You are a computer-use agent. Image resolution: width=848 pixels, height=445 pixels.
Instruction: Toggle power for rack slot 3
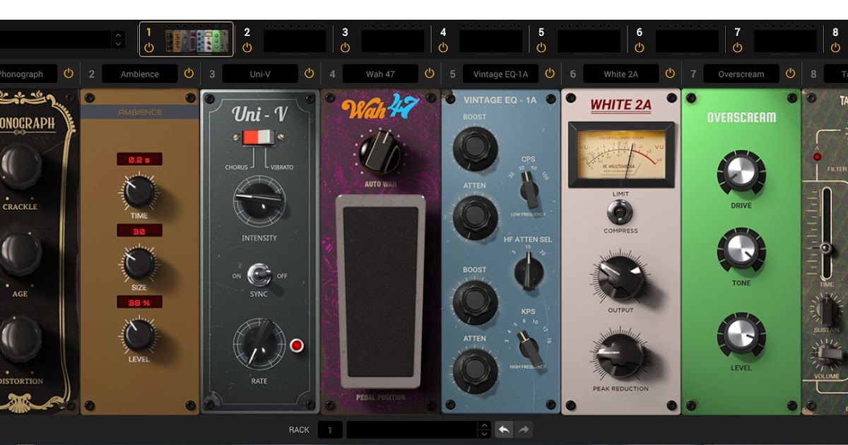(345, 47)
